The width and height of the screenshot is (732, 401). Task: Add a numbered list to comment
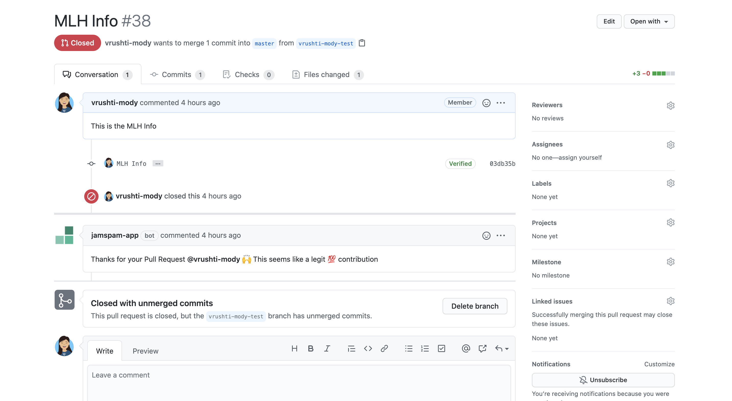[x=425, y=348]
